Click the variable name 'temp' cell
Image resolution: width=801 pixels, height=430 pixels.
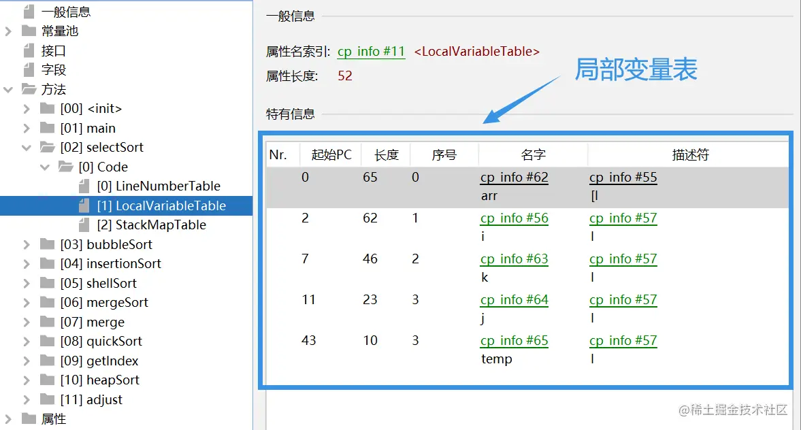(497, 359)
